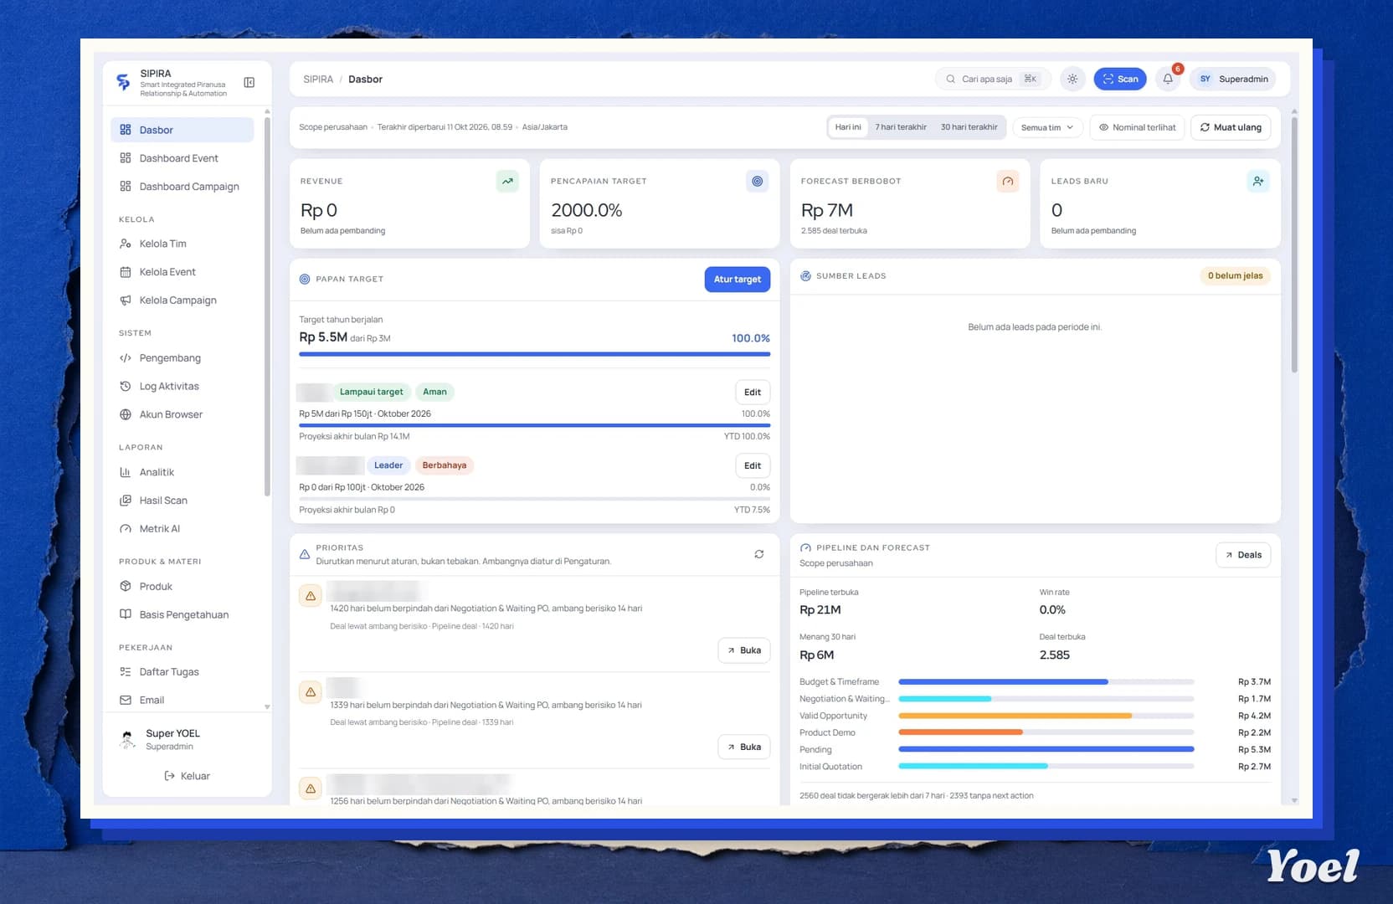1393x904 pixels.
Task: Select the '7 hari terakhir' tab
Action: tap(901, 127)
